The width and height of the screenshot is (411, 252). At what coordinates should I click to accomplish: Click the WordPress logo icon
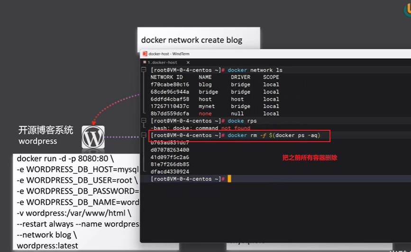point(93,137)
